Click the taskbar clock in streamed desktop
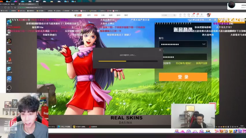The image size is (246, 138). [x=242, y=127]
